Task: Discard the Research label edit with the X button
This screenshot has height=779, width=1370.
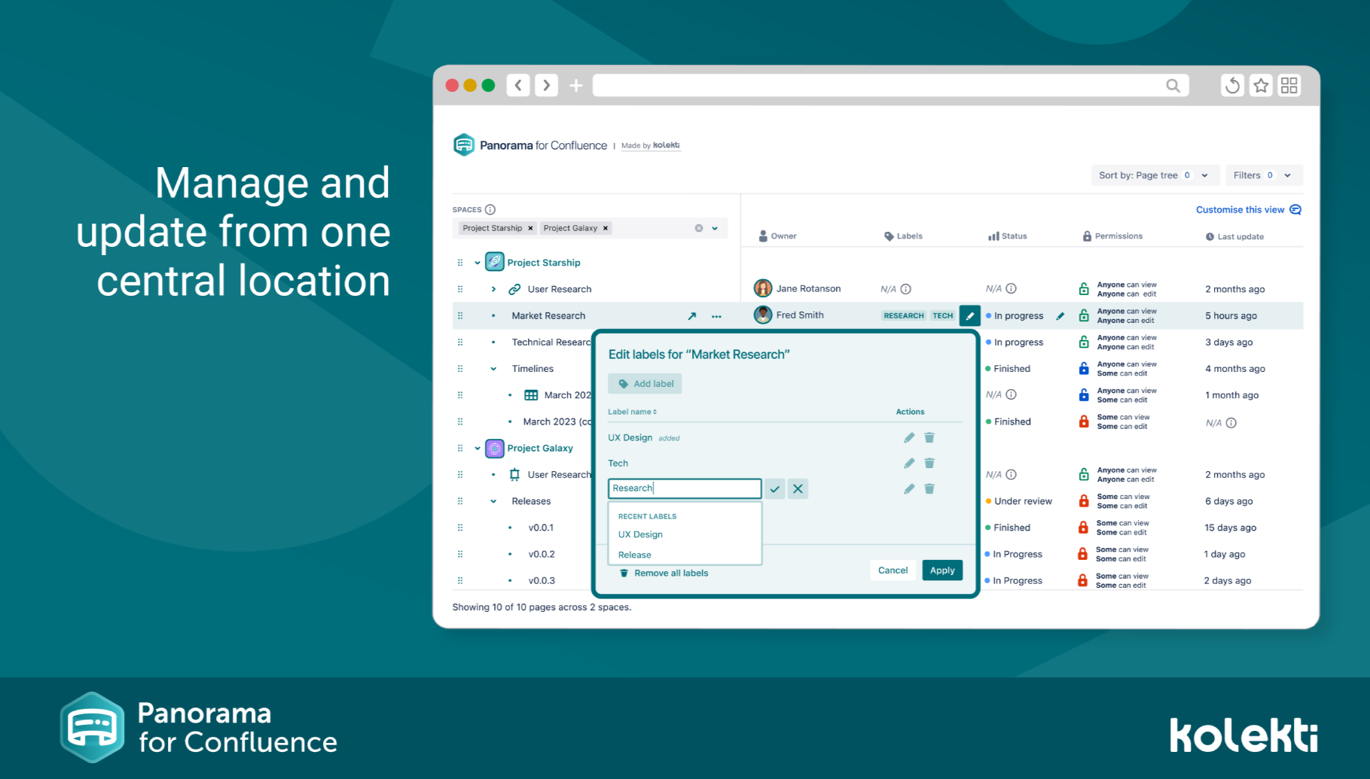Action: [x=798, y=489]
